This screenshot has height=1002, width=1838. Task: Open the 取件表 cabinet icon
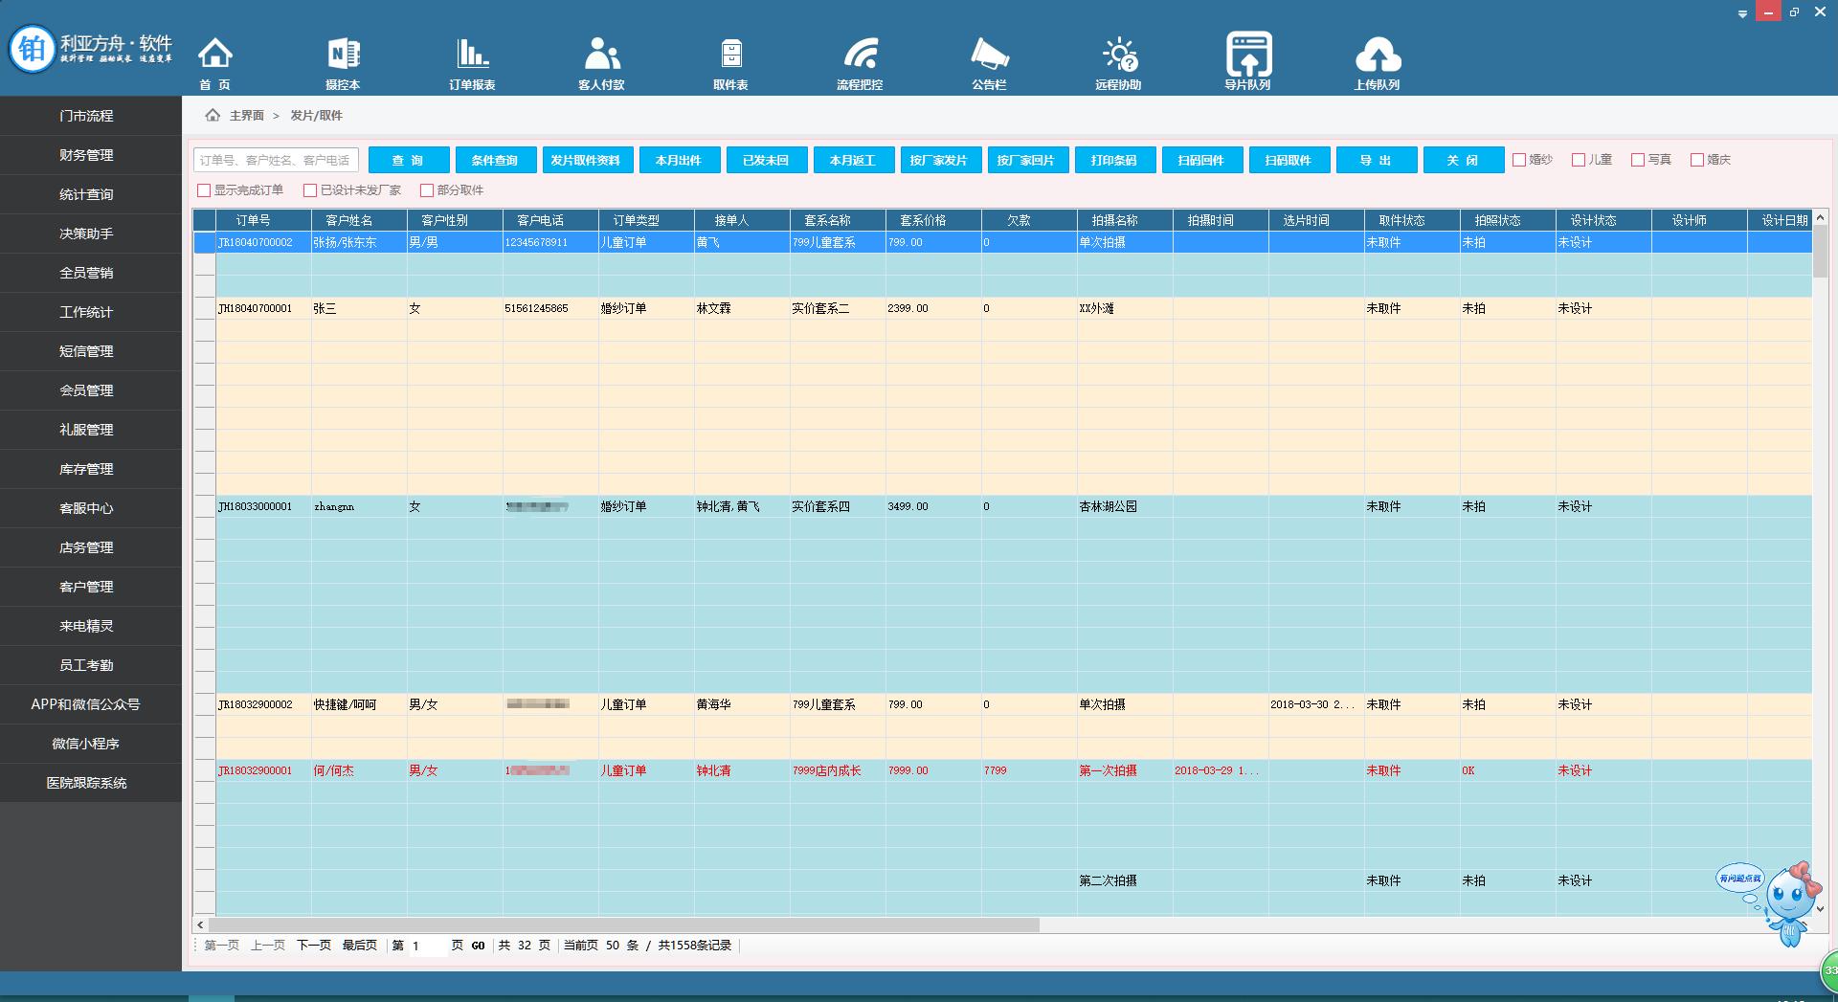pyautogui.click(x=730, y=55)
